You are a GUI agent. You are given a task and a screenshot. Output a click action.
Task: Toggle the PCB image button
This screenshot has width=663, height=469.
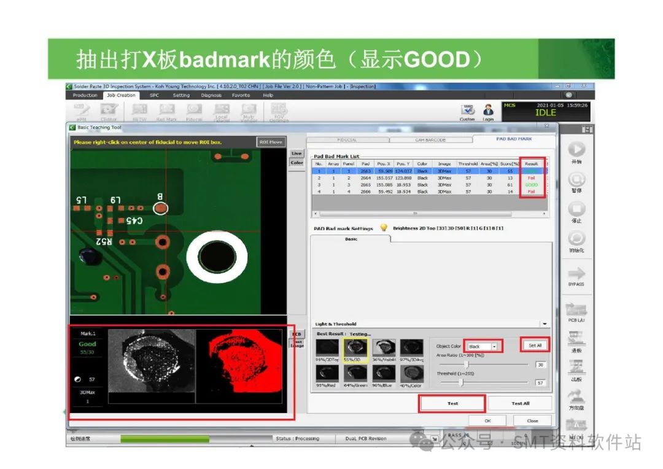pyautogui.click(x=297, y=334)
